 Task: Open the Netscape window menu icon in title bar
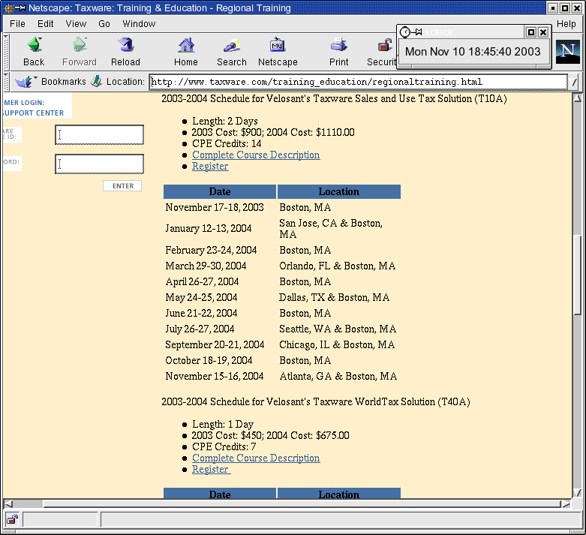(8, 8)
